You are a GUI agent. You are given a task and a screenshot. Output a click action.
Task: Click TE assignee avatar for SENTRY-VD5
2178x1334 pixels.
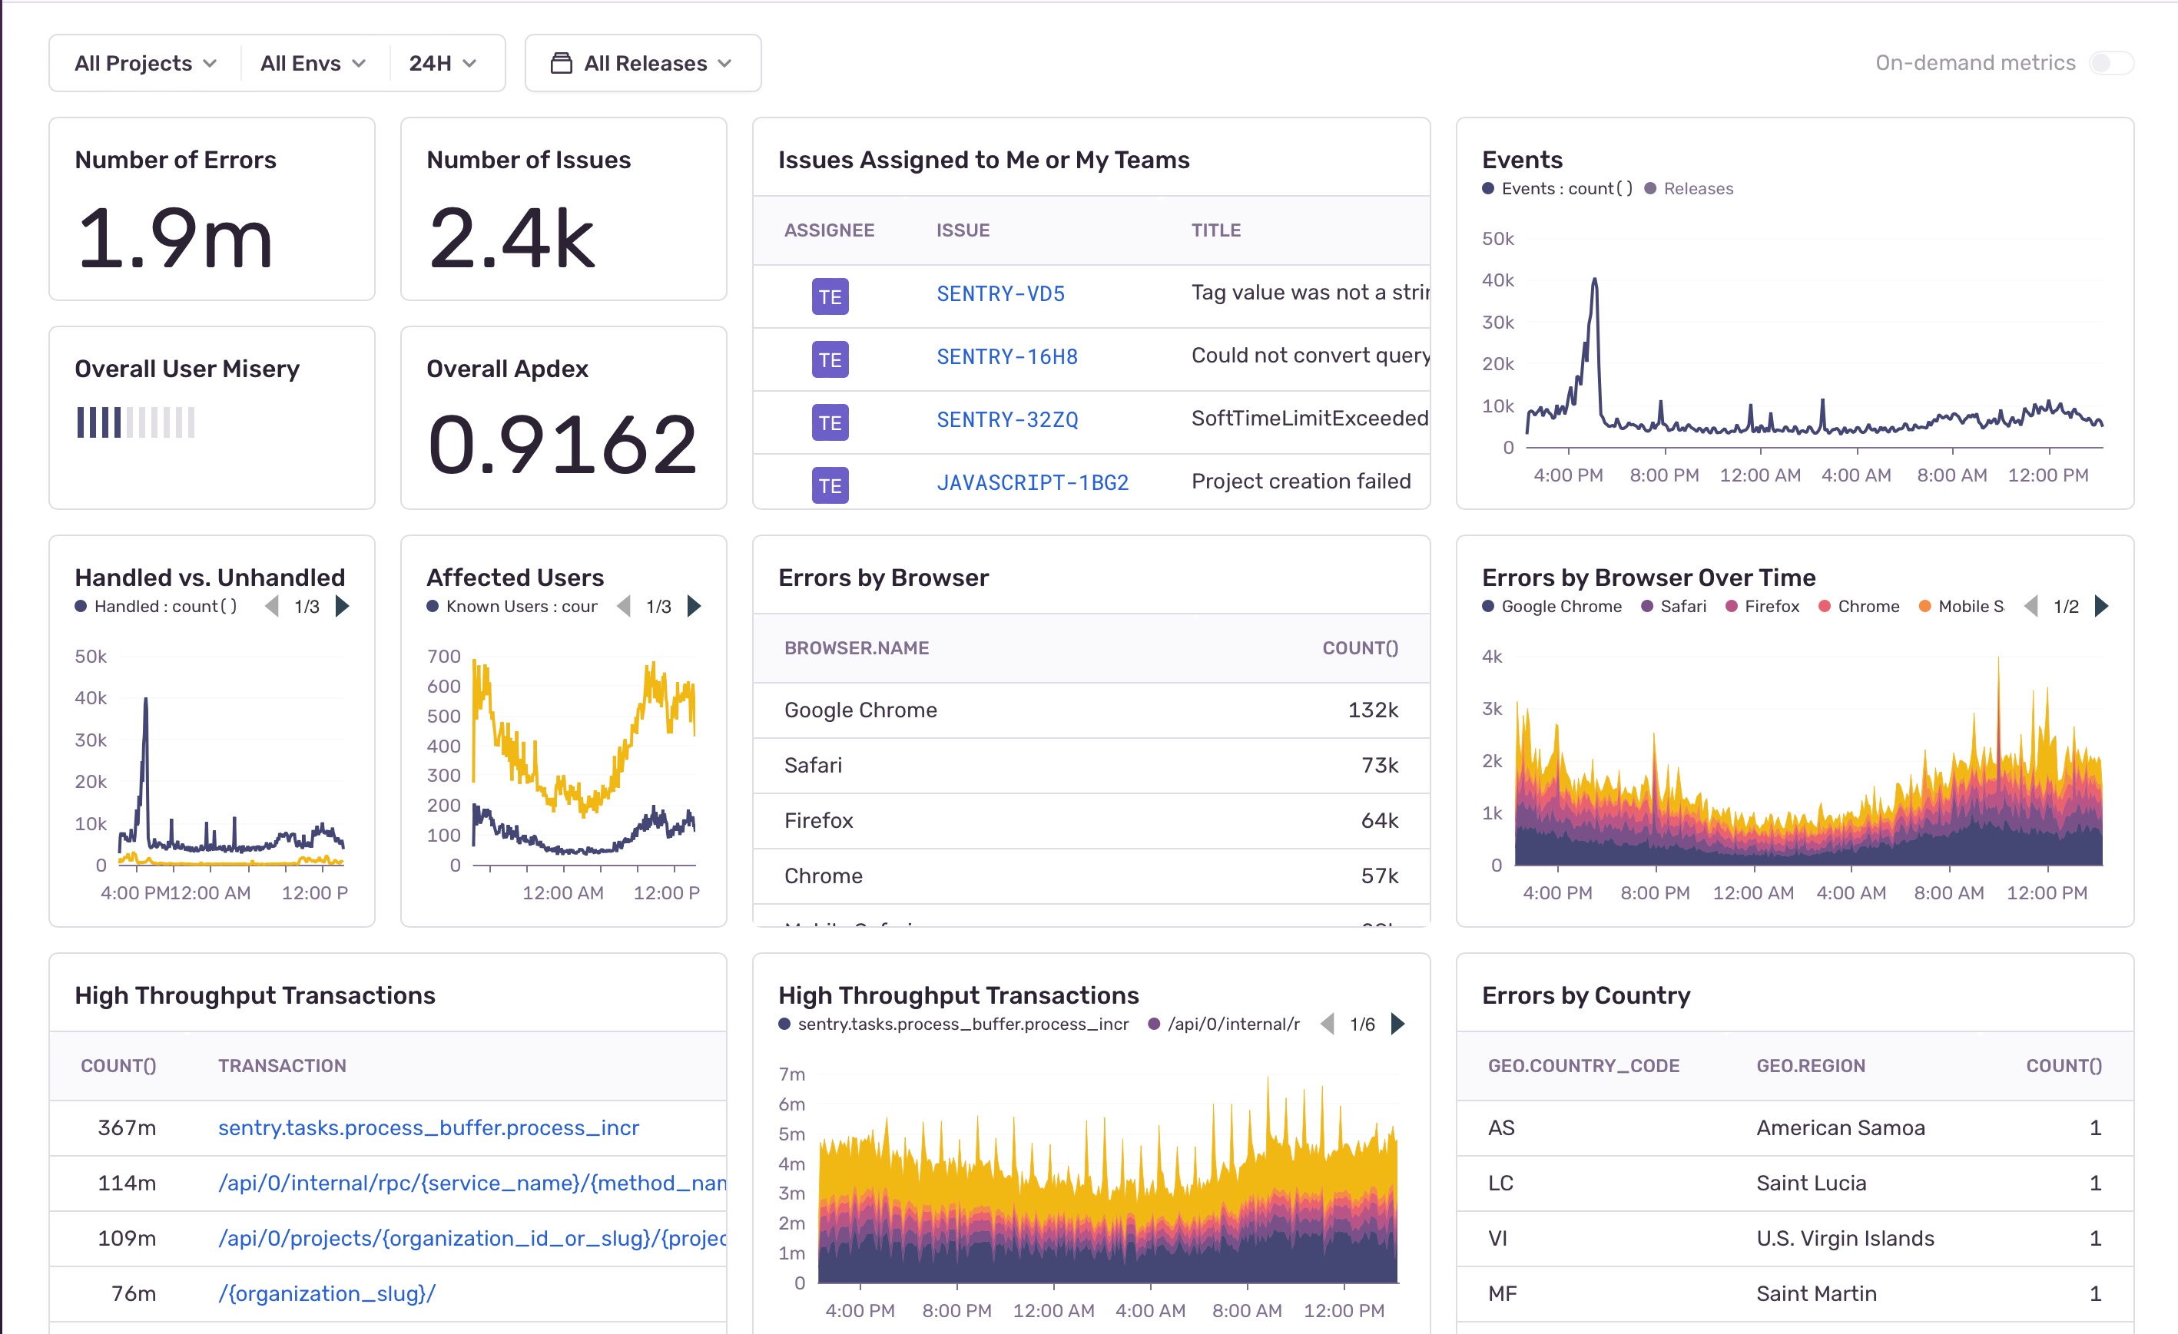(x=830, y=297)
